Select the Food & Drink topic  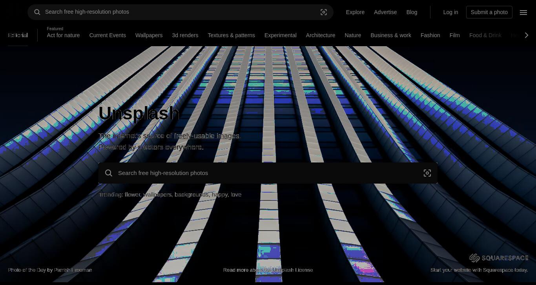[485, 35]
